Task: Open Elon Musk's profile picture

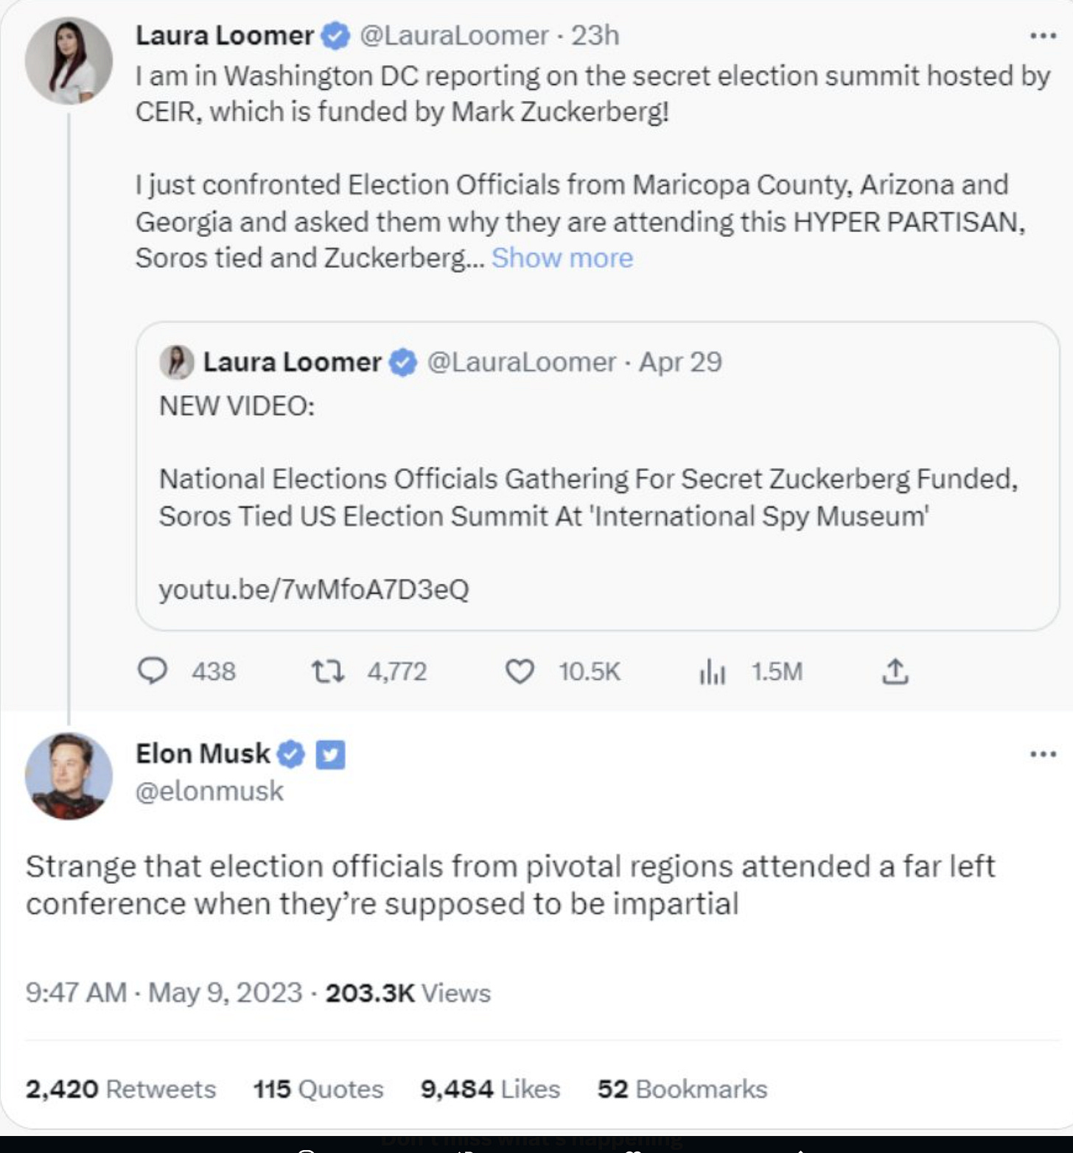Action: (x=69, y=776)
